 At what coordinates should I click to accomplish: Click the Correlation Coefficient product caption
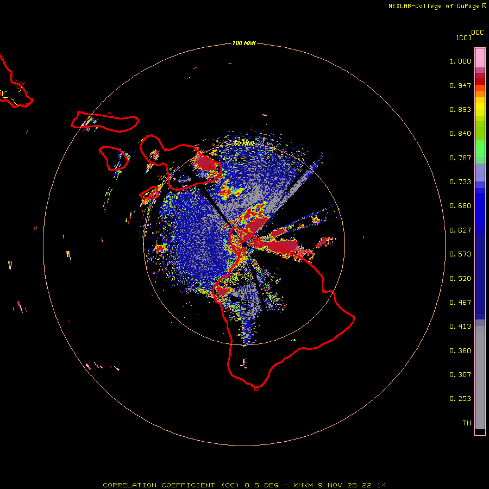click(244, 485)
